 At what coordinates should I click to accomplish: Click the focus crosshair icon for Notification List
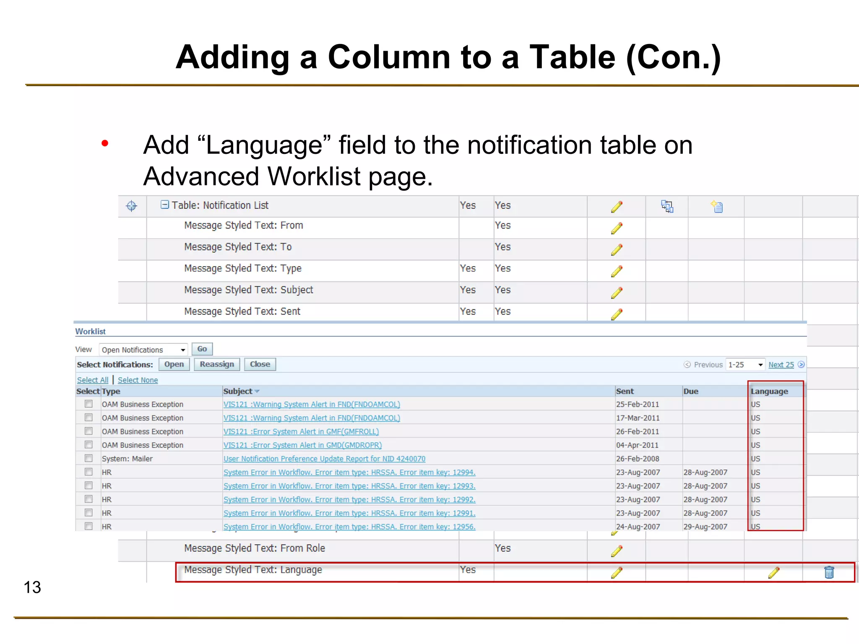132,206
